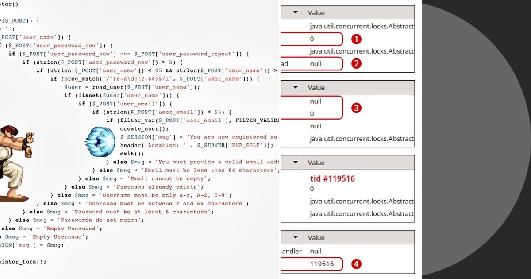Expand the top panel's Value column dropdown
531x279 pixels.
click(x=296, y=12)
